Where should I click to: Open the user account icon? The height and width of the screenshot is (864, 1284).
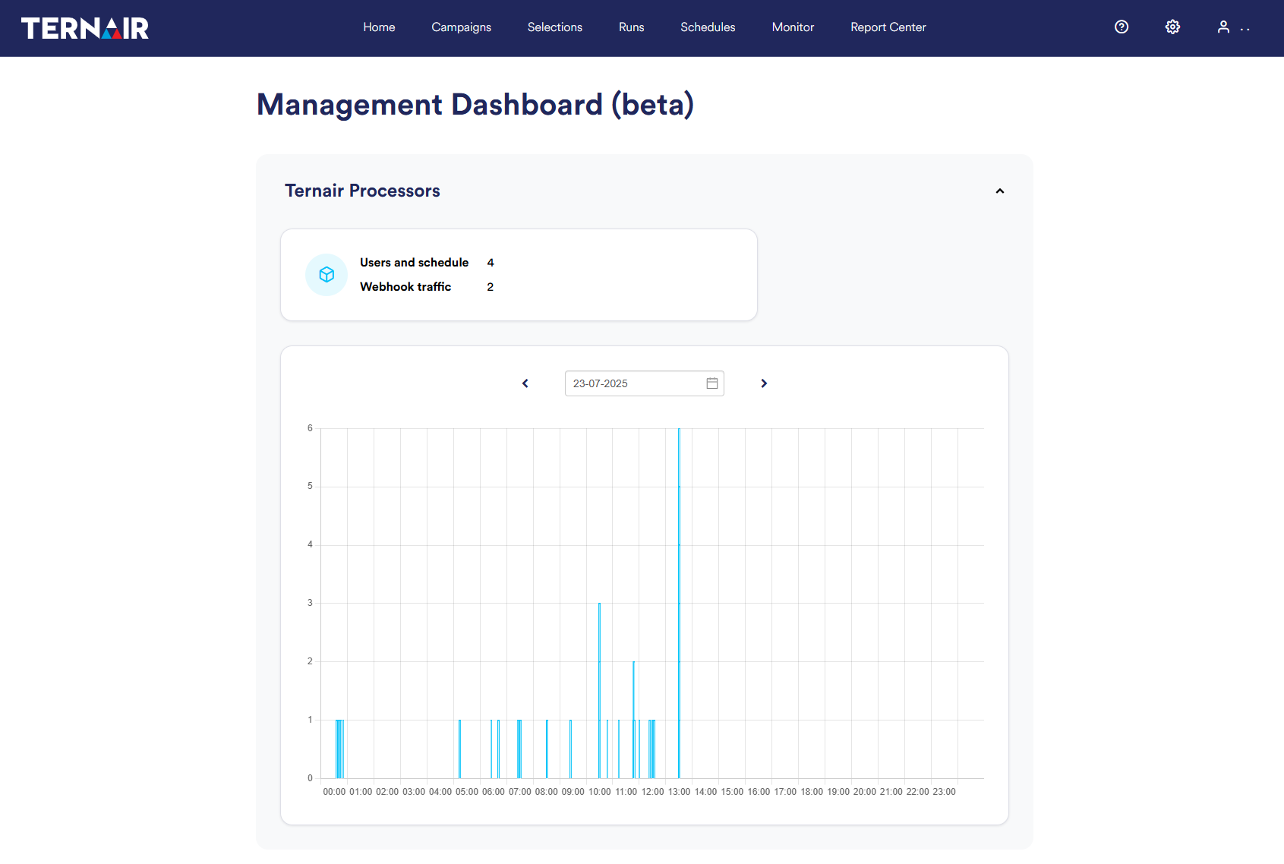point(1223,27)
